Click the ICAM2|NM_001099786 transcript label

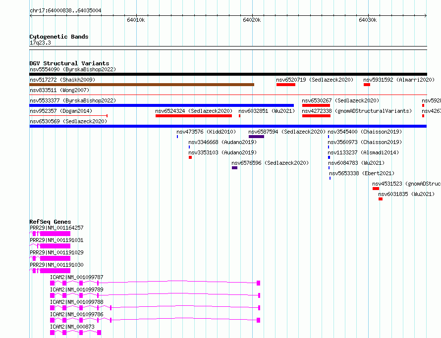click(x=77, y=314)
